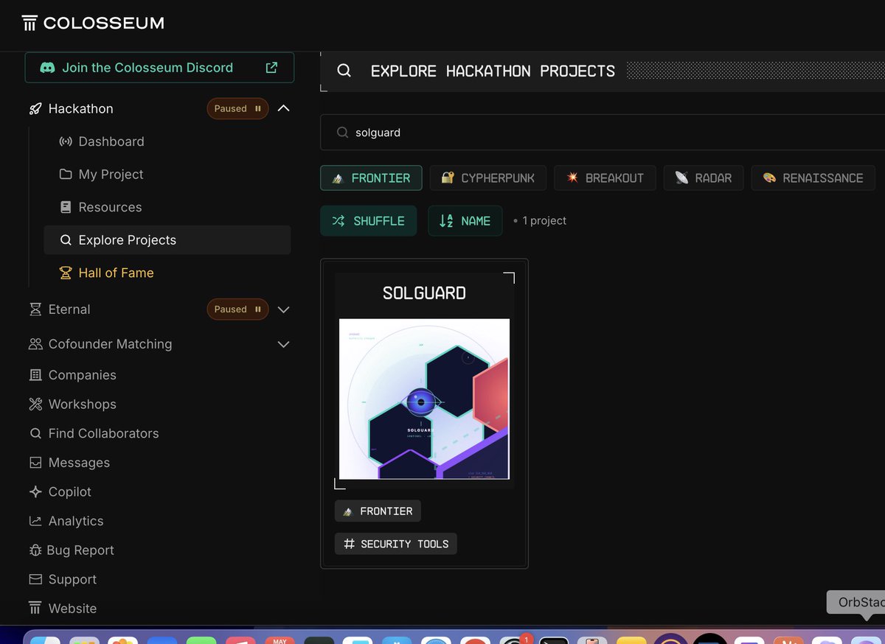Image resolution: width=885 pixels, height=644 pixels.
Task: Open Copilot via its sparkle icon
Action: pos(35,491)
